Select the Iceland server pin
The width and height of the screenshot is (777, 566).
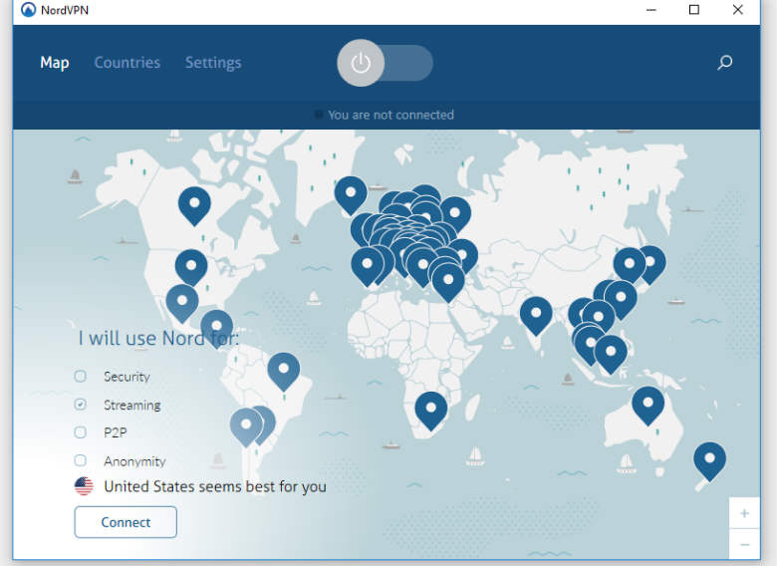(351, 195)
